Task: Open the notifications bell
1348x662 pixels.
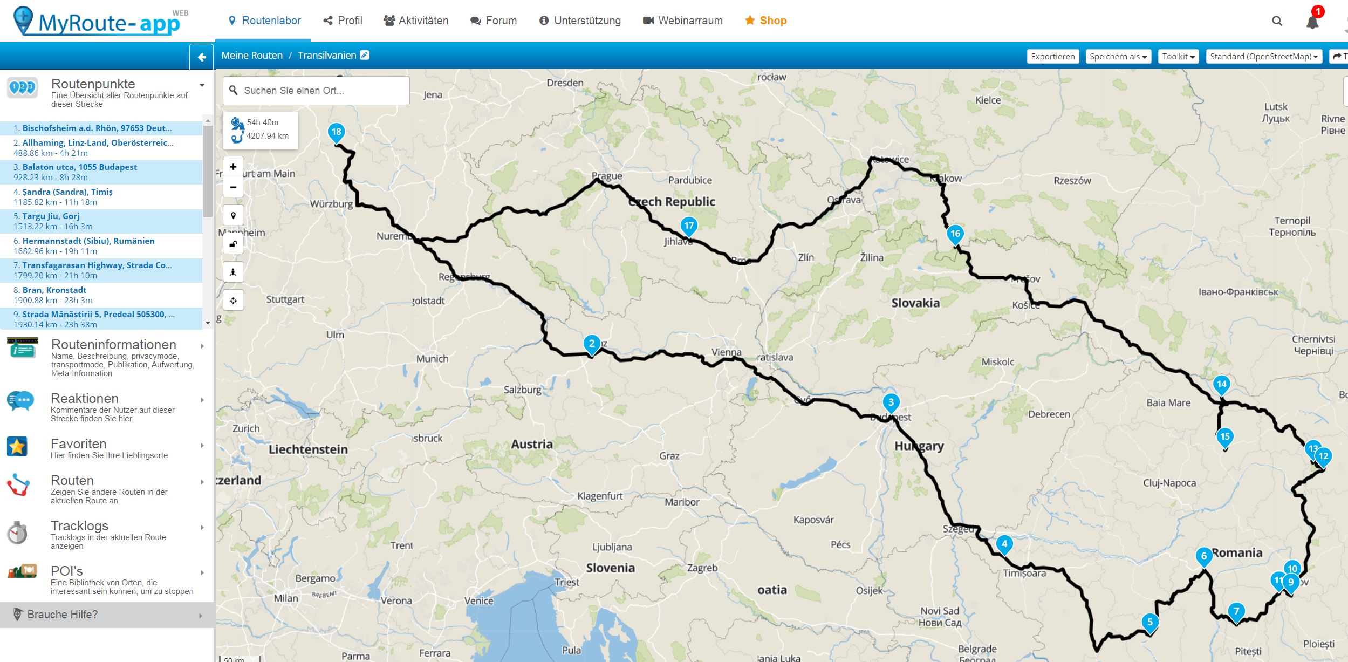Action: (x=1312, y=22)
